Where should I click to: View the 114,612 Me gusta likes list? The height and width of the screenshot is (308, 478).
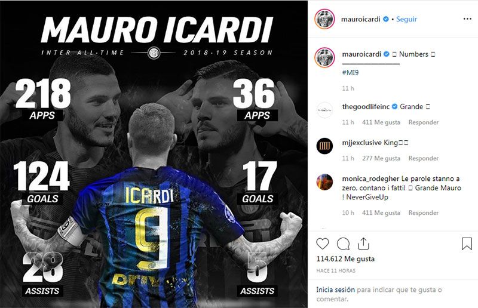pyautogui.click(x=345, y=259)
